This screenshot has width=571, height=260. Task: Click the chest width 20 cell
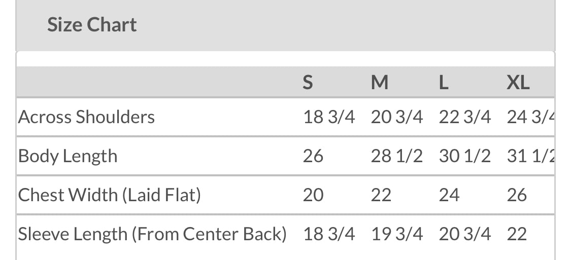pyautogui.click(x=313, y=195)
